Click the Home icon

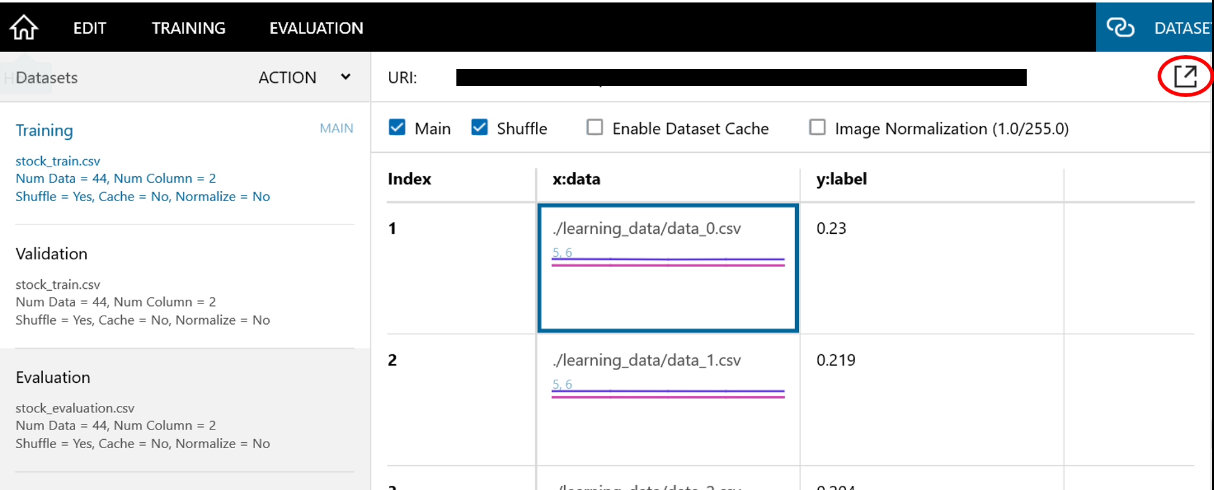[x=24, y=28]
